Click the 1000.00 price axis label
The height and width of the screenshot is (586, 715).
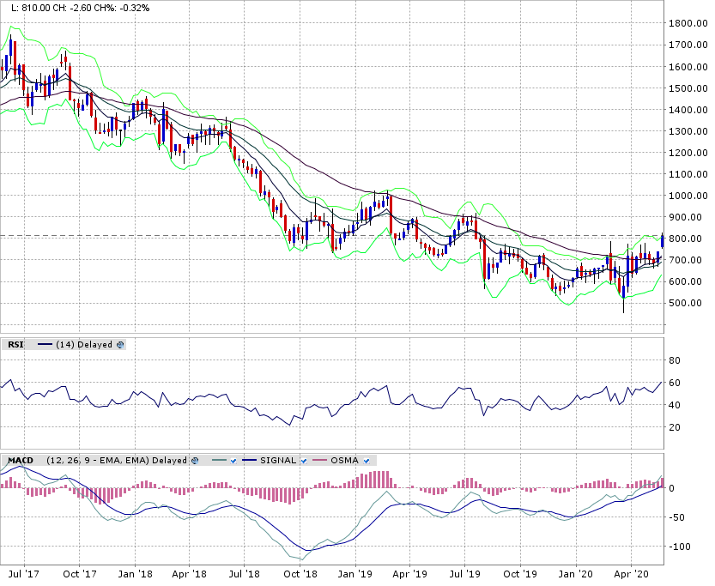688,196
